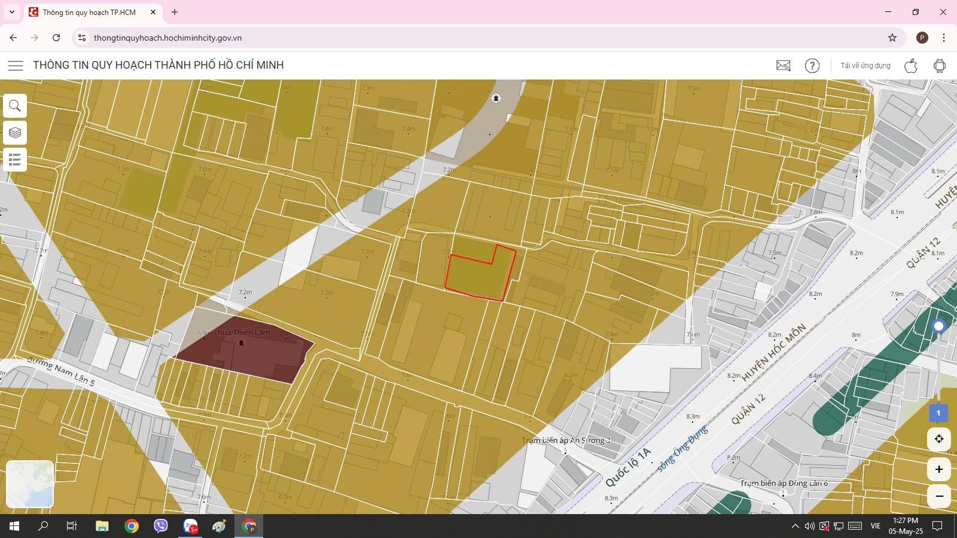
Task: Download the Android app via robot icon
Action: pyautogui.click(x=939, y=66)
